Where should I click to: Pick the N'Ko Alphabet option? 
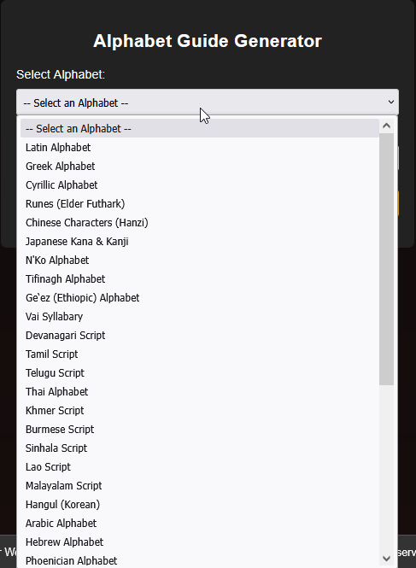(x=200, y=261)
